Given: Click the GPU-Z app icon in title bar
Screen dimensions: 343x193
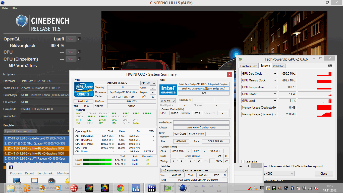Looking at the screenshot, I should (x=241, y=59).
